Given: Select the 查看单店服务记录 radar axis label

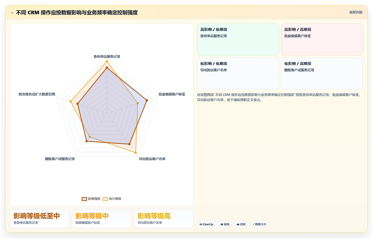Looking at the screenshot, I should click(x=107, y=57).
